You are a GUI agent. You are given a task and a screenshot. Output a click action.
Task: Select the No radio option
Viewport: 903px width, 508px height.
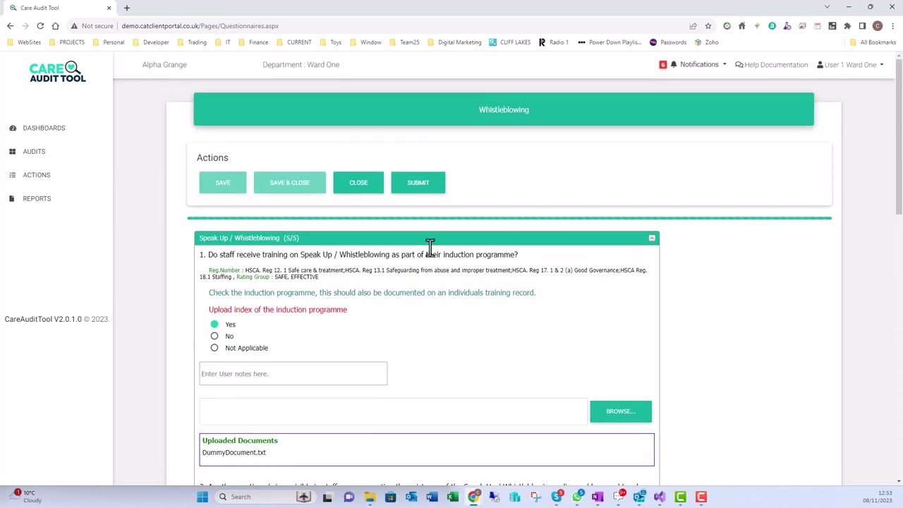click(214, 336)
